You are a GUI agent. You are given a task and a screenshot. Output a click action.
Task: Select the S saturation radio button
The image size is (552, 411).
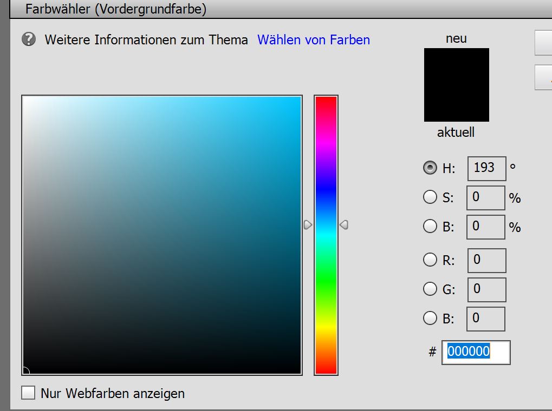pyautogui.click(x=430, y=197)
